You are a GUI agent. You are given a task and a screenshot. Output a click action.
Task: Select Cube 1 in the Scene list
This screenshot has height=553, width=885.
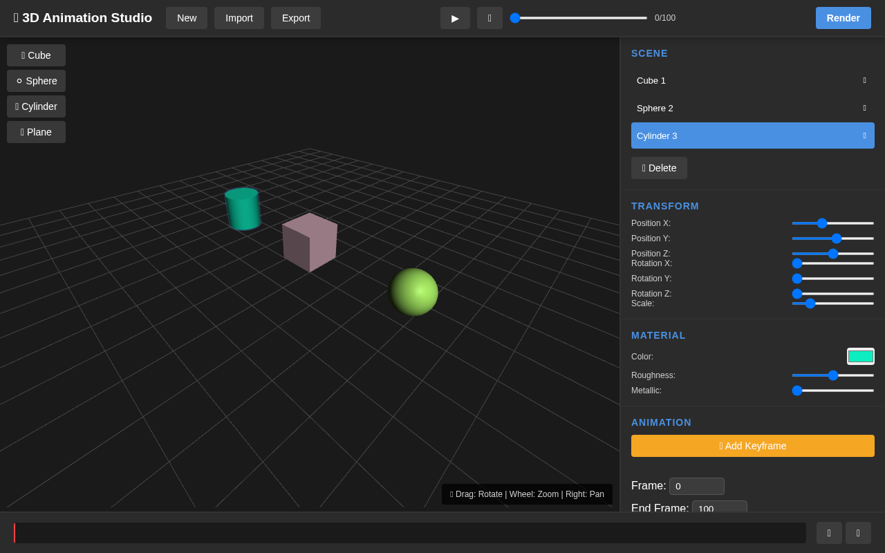pos(733,80)
